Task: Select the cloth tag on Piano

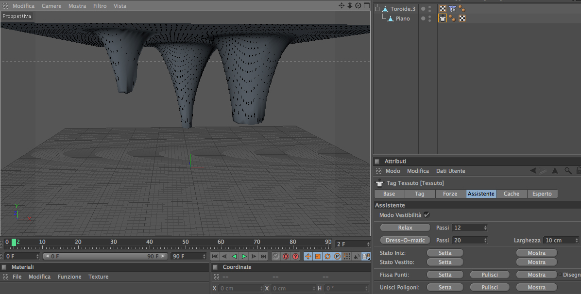Action: pyautogui.click(x=443, y=18)
